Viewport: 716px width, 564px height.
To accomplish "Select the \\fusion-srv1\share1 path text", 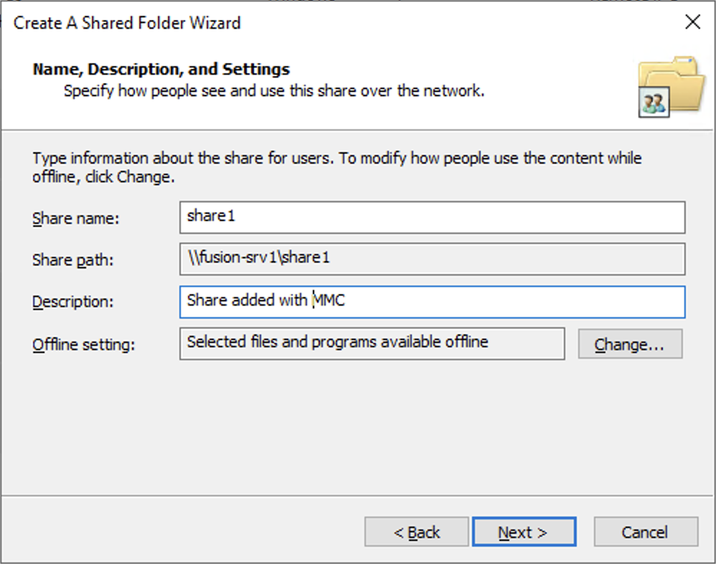I will coord(246,259).
